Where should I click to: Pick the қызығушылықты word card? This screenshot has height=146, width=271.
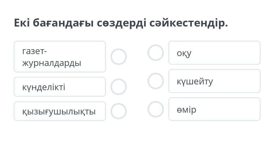coord(60,111)
